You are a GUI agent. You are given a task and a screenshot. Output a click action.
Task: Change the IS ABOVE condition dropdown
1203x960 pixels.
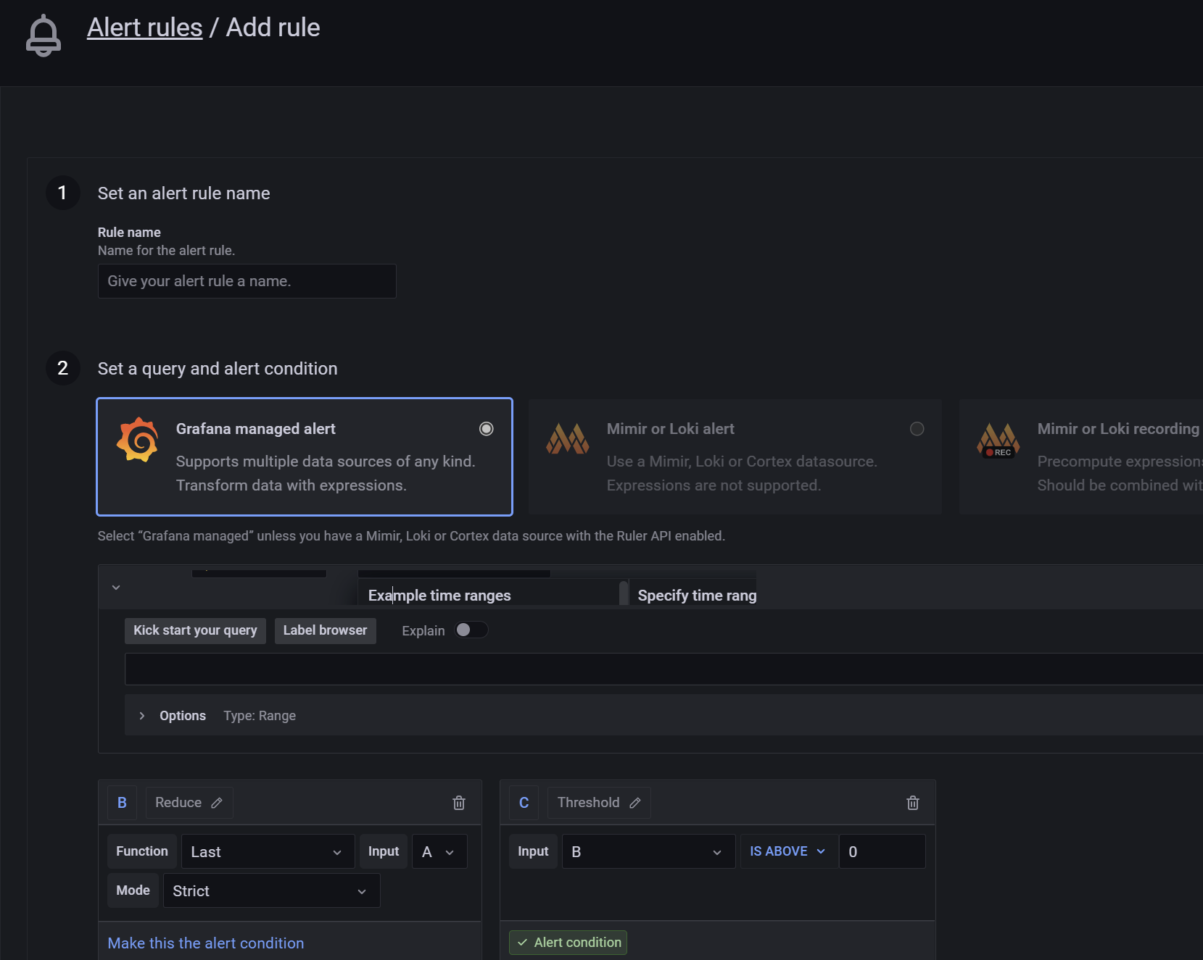coord(787,851)
